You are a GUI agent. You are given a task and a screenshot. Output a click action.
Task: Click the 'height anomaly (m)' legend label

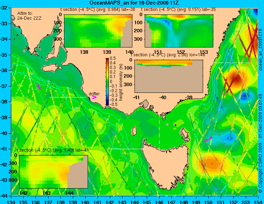point(121,82)
